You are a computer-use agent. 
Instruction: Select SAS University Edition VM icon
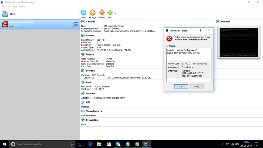tap(5, 24)
